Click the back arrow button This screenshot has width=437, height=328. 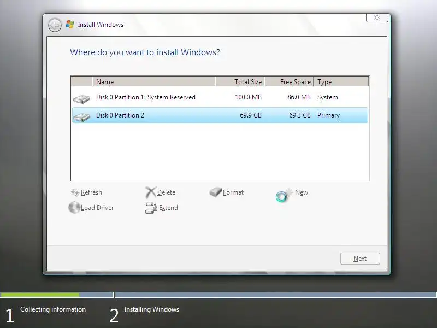[55, 25]
